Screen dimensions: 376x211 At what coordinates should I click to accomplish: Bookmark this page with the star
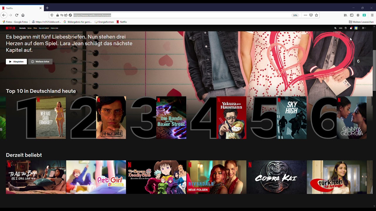(316, 15)
